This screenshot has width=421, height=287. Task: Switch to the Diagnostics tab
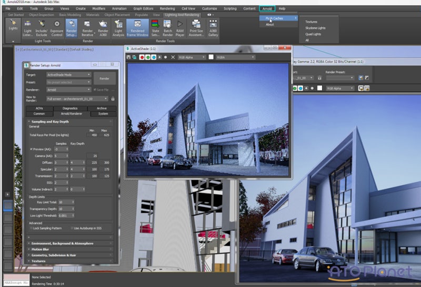click(70, 108)
